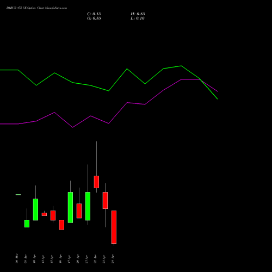This screenshot has width=272, height=272.
Task: Click the DABUR 475 CE Option chart title
Action: click(36, 8)
